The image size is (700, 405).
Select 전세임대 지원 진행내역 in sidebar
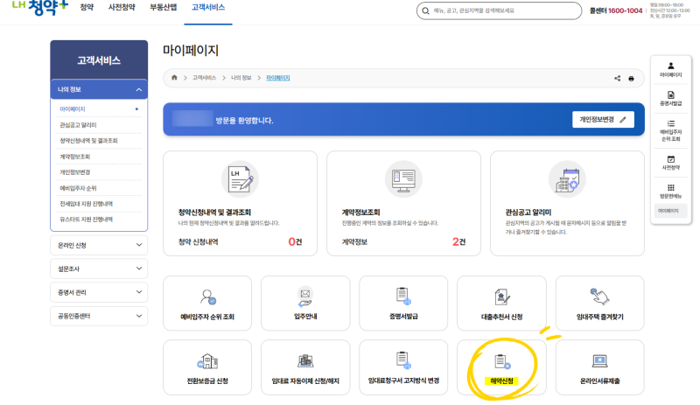coord(86,204)
